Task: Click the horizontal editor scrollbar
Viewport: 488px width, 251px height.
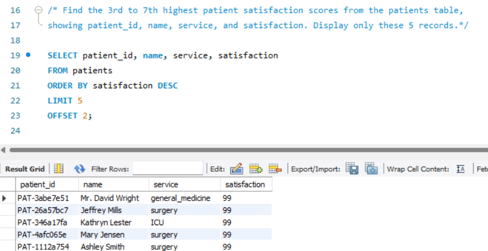Action: point(249,150)
